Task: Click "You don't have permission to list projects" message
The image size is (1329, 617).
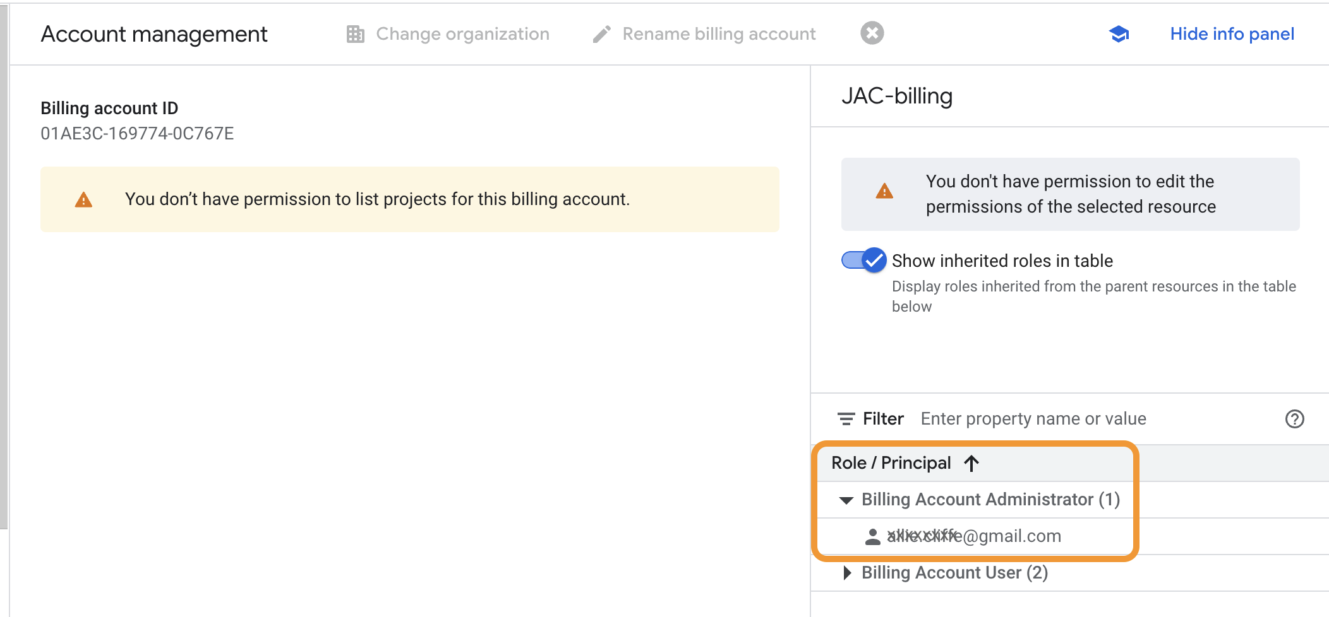Action: [x=377, y=199]
